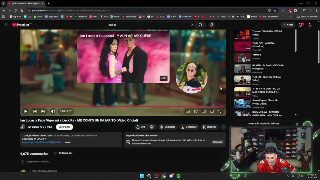This screenshot has height=180, width=320.
Task: Open the YouTube guide hamburger menu
Action: 6,25
